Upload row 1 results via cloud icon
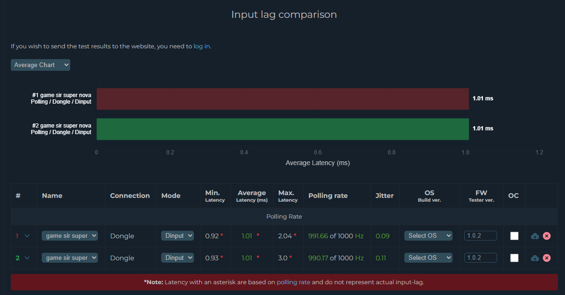Screen dimensions: 565x295 535,236
